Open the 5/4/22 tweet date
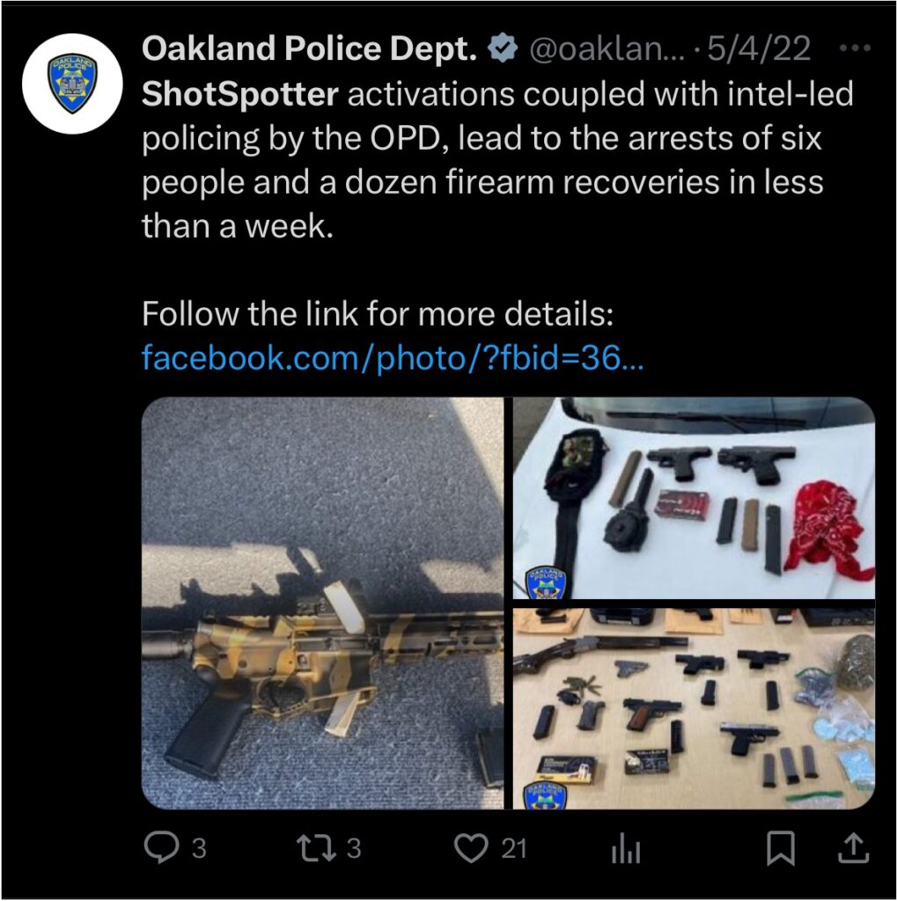This screenshot has height=901, width=897. coord(759,48)
